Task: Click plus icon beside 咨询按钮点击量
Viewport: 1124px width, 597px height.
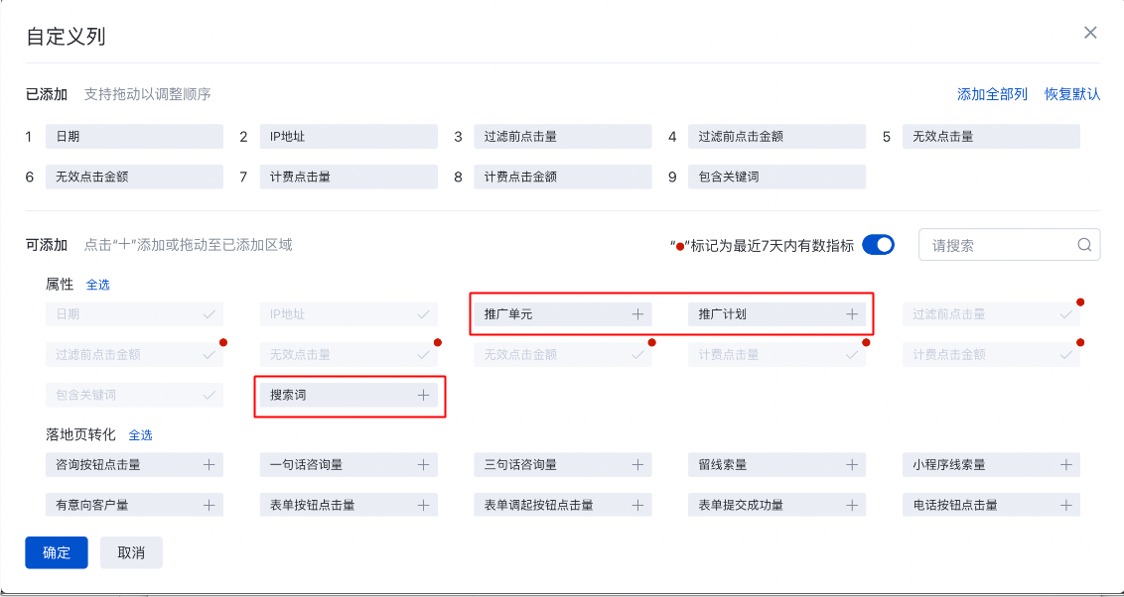Action: [x=210, y=464]
